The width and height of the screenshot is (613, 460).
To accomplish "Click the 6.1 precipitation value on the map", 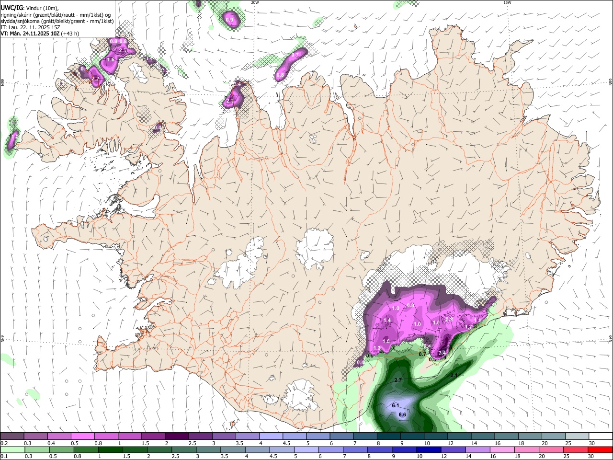I will [x=396, y=405].
